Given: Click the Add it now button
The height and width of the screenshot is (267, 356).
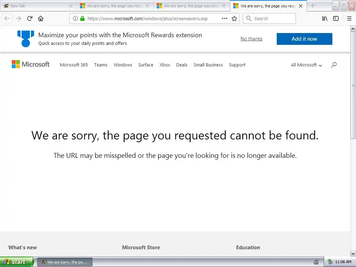Looking at the screenshot, I should point(304,39).
